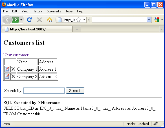
Task: Open the Bookmarks menu
Action: tap(54, 11)
